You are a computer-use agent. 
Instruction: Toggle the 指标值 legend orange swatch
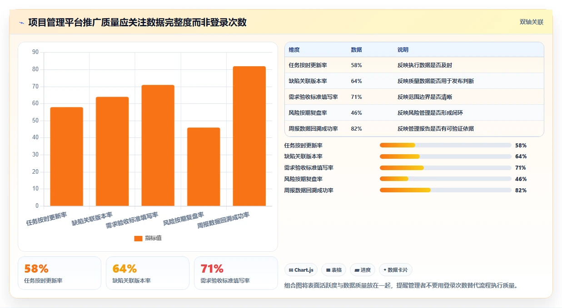(139, 239)
